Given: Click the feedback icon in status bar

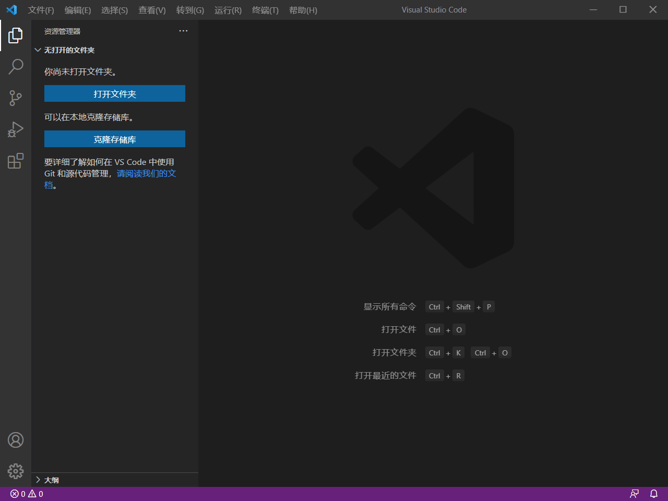Looking at the screenshot, I should tap(635, 494).
